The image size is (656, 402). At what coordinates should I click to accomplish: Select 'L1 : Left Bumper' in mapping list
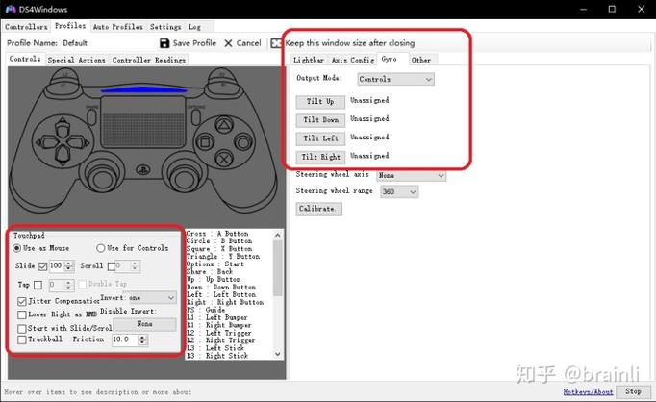[x=217, y=317]
